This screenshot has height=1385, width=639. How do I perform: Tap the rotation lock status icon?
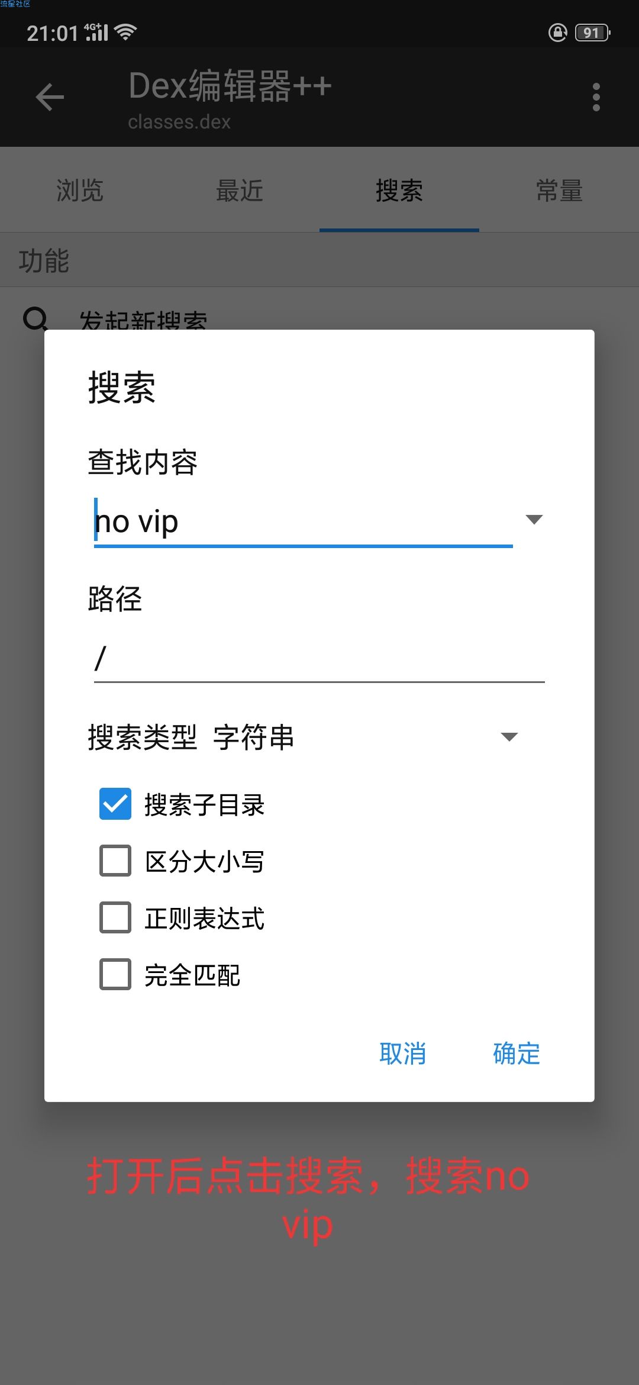pyautogui.click(x=558, y=33)
